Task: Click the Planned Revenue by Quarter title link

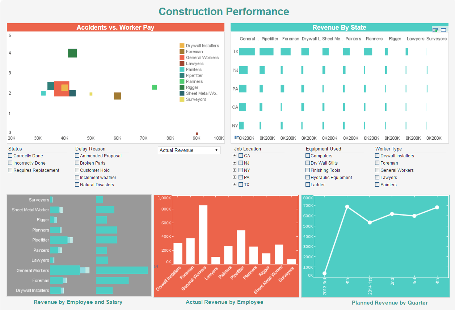Action: 390,303
